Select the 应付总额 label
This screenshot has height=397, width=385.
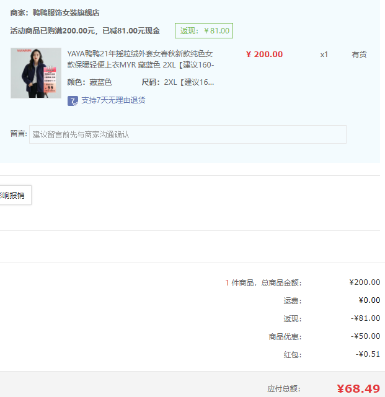283,389
